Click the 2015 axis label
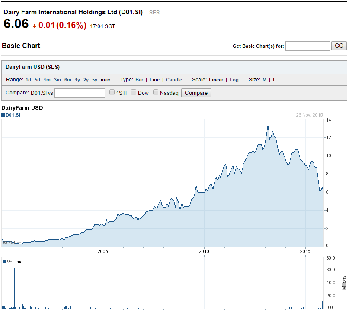The image size is (349, 312). [305, 251]
